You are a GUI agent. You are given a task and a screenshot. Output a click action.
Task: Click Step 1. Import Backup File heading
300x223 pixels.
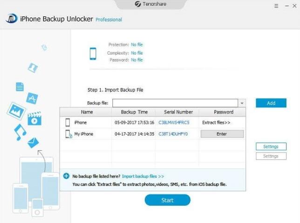(x=116, y=90)
